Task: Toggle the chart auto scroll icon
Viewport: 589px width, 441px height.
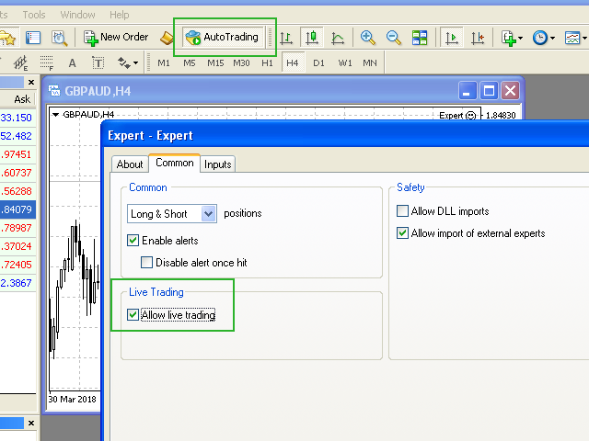Action: tap(451, 38)
